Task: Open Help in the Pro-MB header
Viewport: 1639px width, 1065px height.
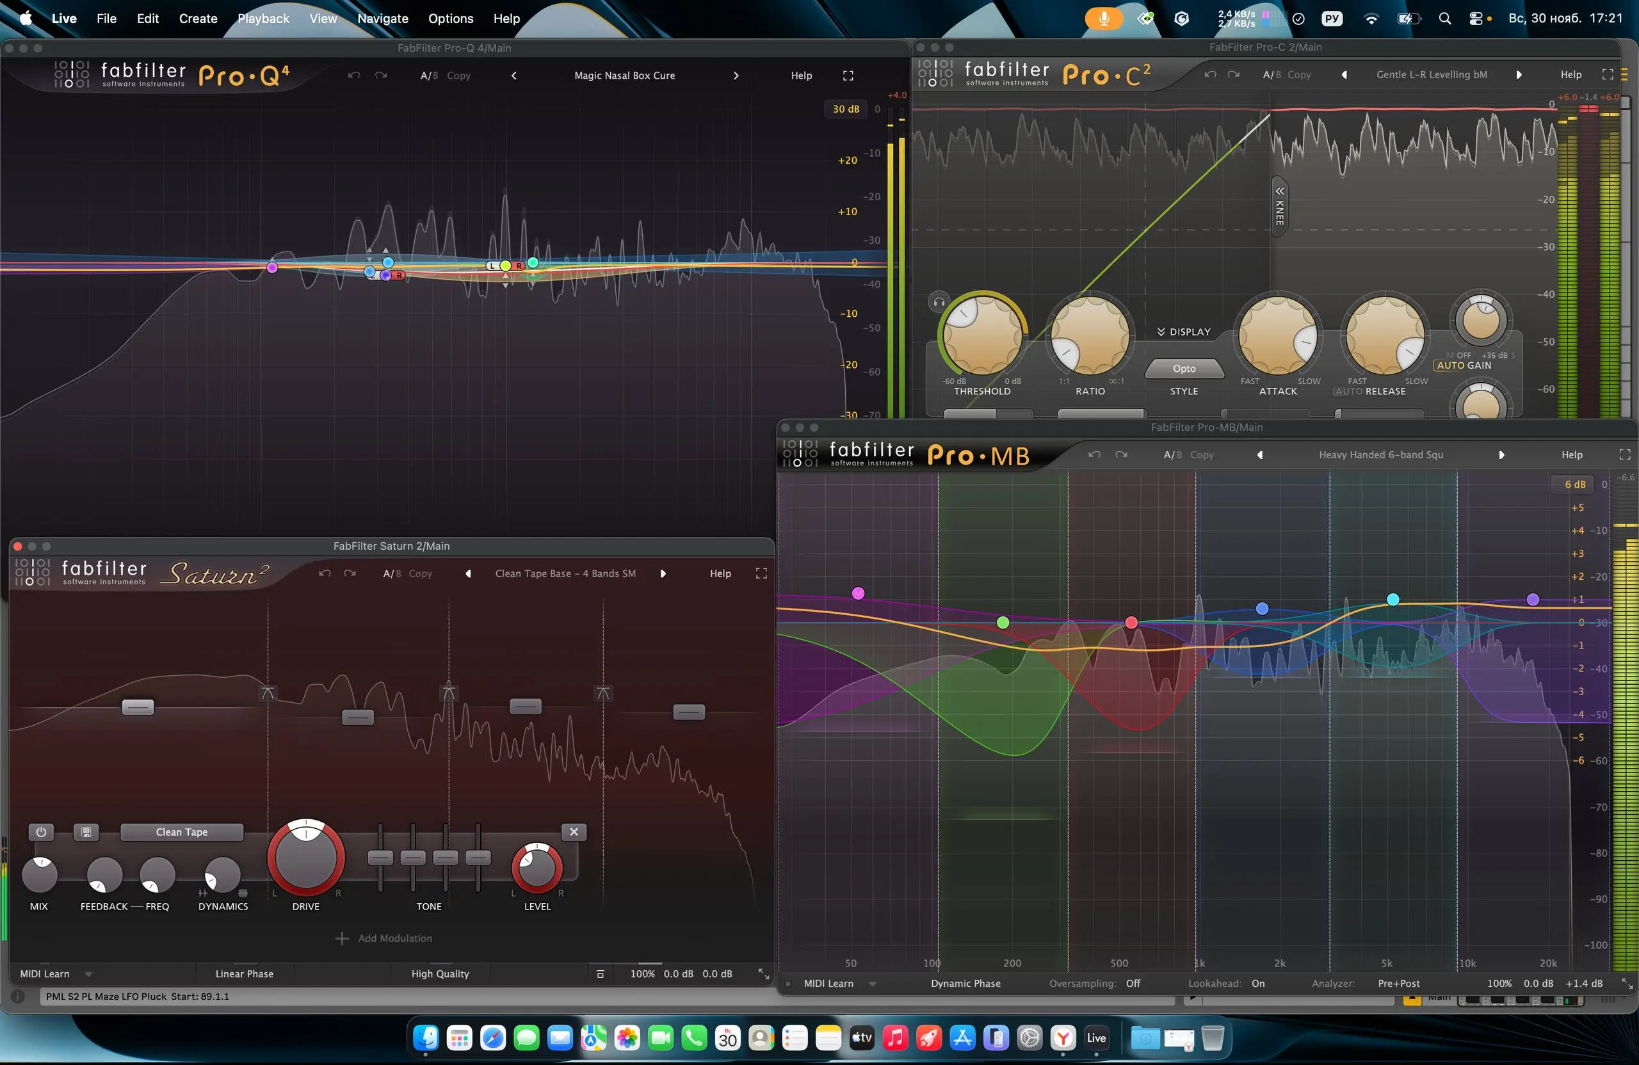Action: click(1572, 454)
